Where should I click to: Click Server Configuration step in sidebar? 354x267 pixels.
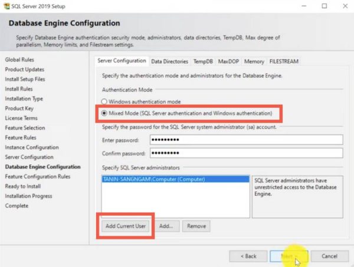pos(29,157)
